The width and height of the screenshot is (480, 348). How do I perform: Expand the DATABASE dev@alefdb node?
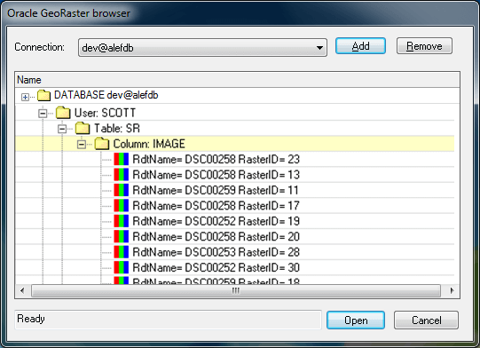click(25, 97)
